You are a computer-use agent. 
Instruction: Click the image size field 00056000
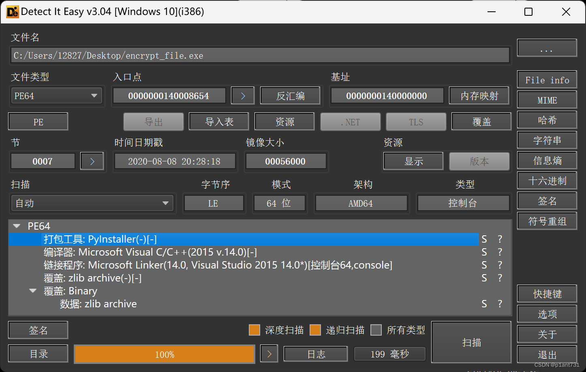[286, 161]
